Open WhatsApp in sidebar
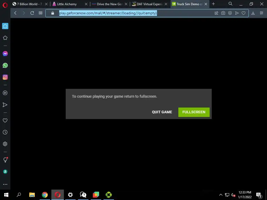This screenshot has height=200, width=267. point(5,65)
